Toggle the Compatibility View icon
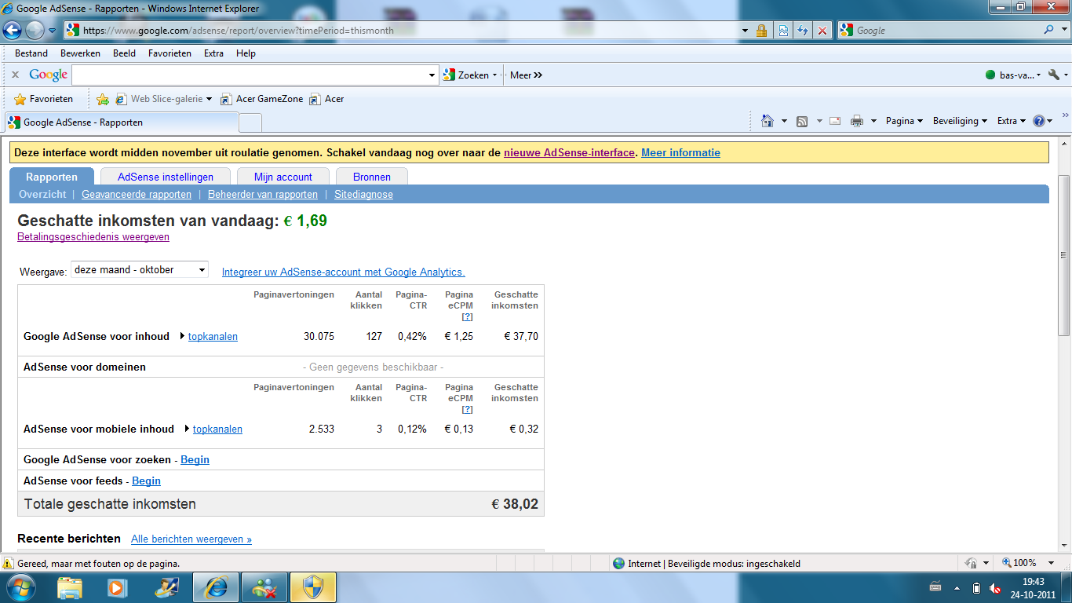Image resolution: width=1072 pixels, height=603 pixels. coord(783,31)
